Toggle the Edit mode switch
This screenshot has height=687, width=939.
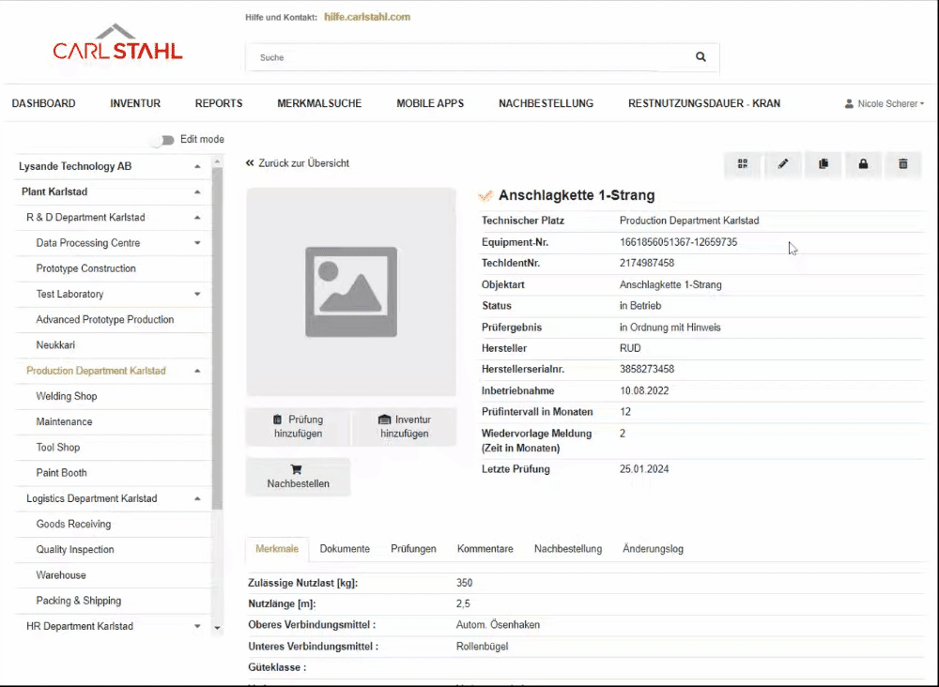coord(164,140)
